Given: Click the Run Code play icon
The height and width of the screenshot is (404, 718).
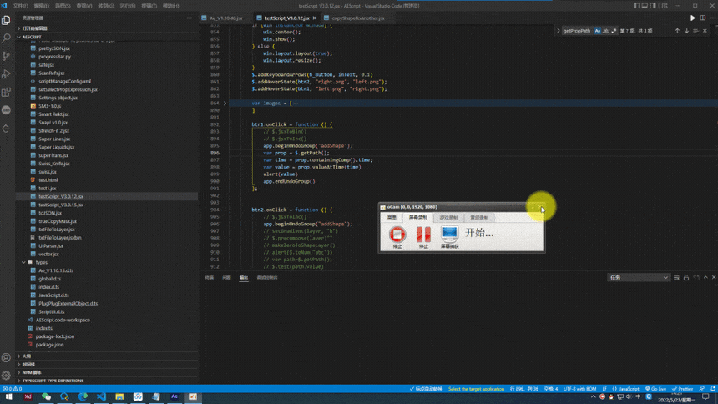Looking at the screenshot, I should tap(692, 18).
